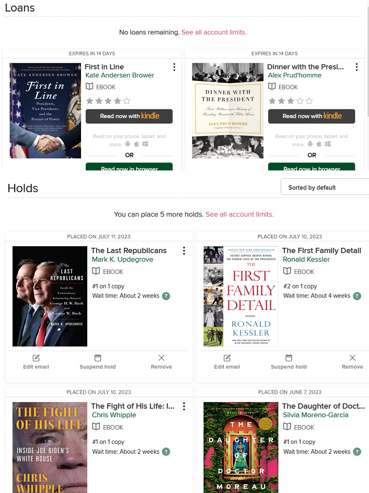The height and width of the screenshot is (493, 369).
Task: Edit email for The Last Republicans hold
Action: click(36, 361)
